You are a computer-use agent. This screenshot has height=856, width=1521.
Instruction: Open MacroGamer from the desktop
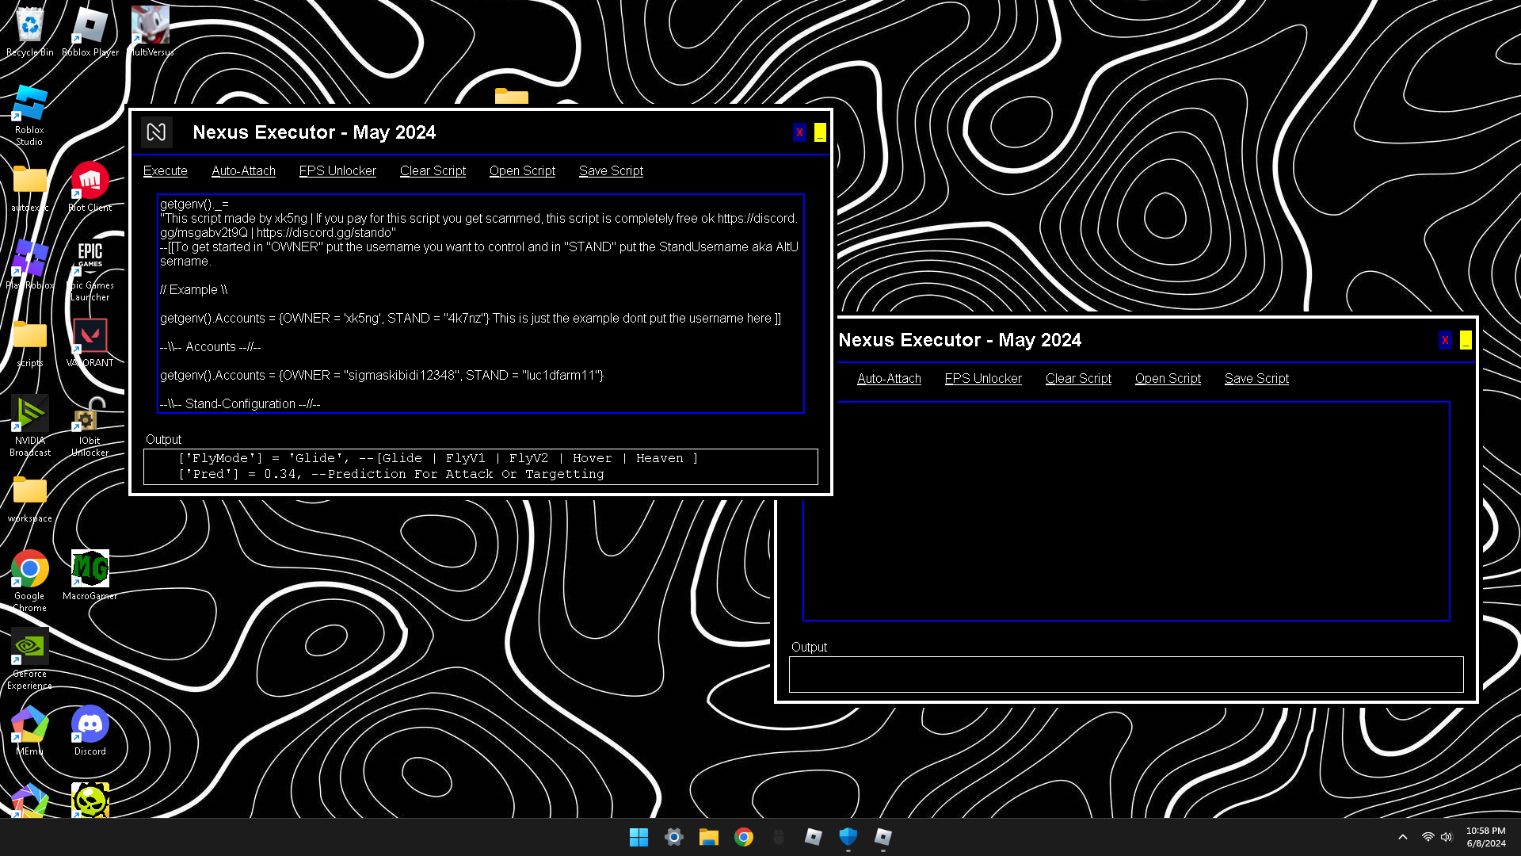tap(90, 569)
